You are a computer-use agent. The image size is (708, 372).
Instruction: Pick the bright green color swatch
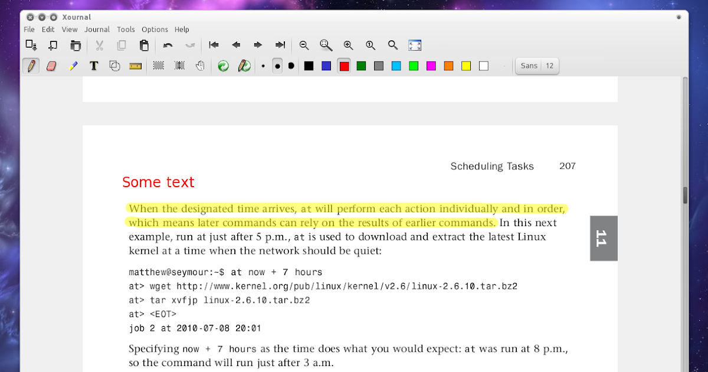(x=414, y=66)
